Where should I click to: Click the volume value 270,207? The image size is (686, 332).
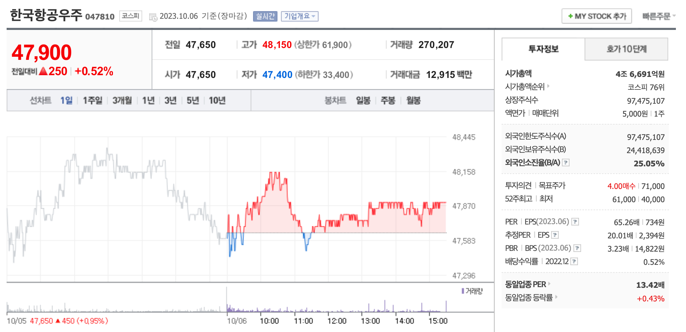(x=436, y=45)
